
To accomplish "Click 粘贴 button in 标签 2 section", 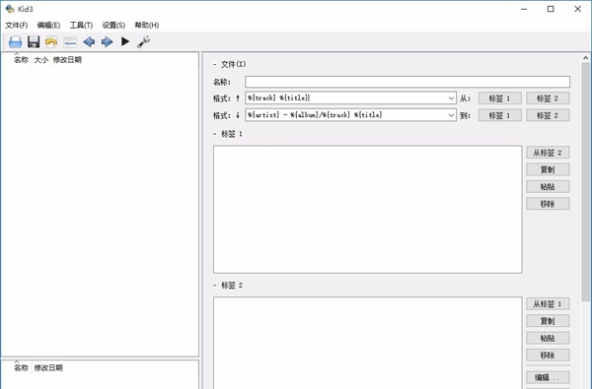I will click(548, 338).
